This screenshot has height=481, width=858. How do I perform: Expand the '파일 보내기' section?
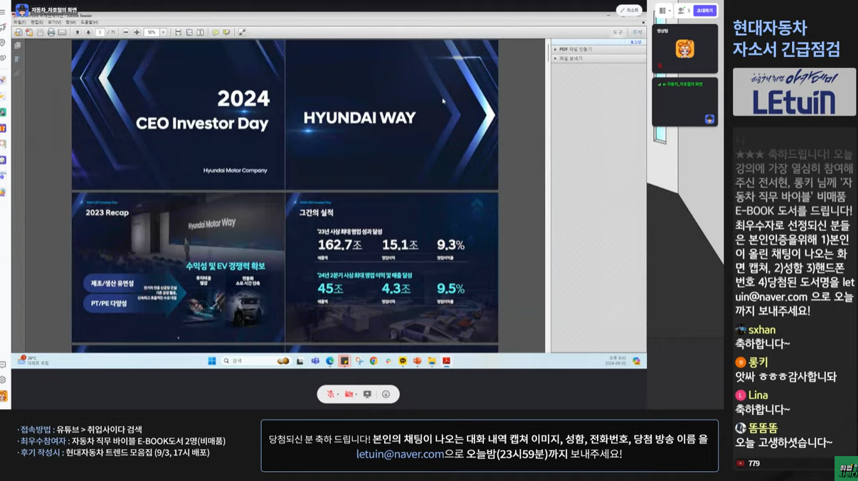(x=571, y=58)
